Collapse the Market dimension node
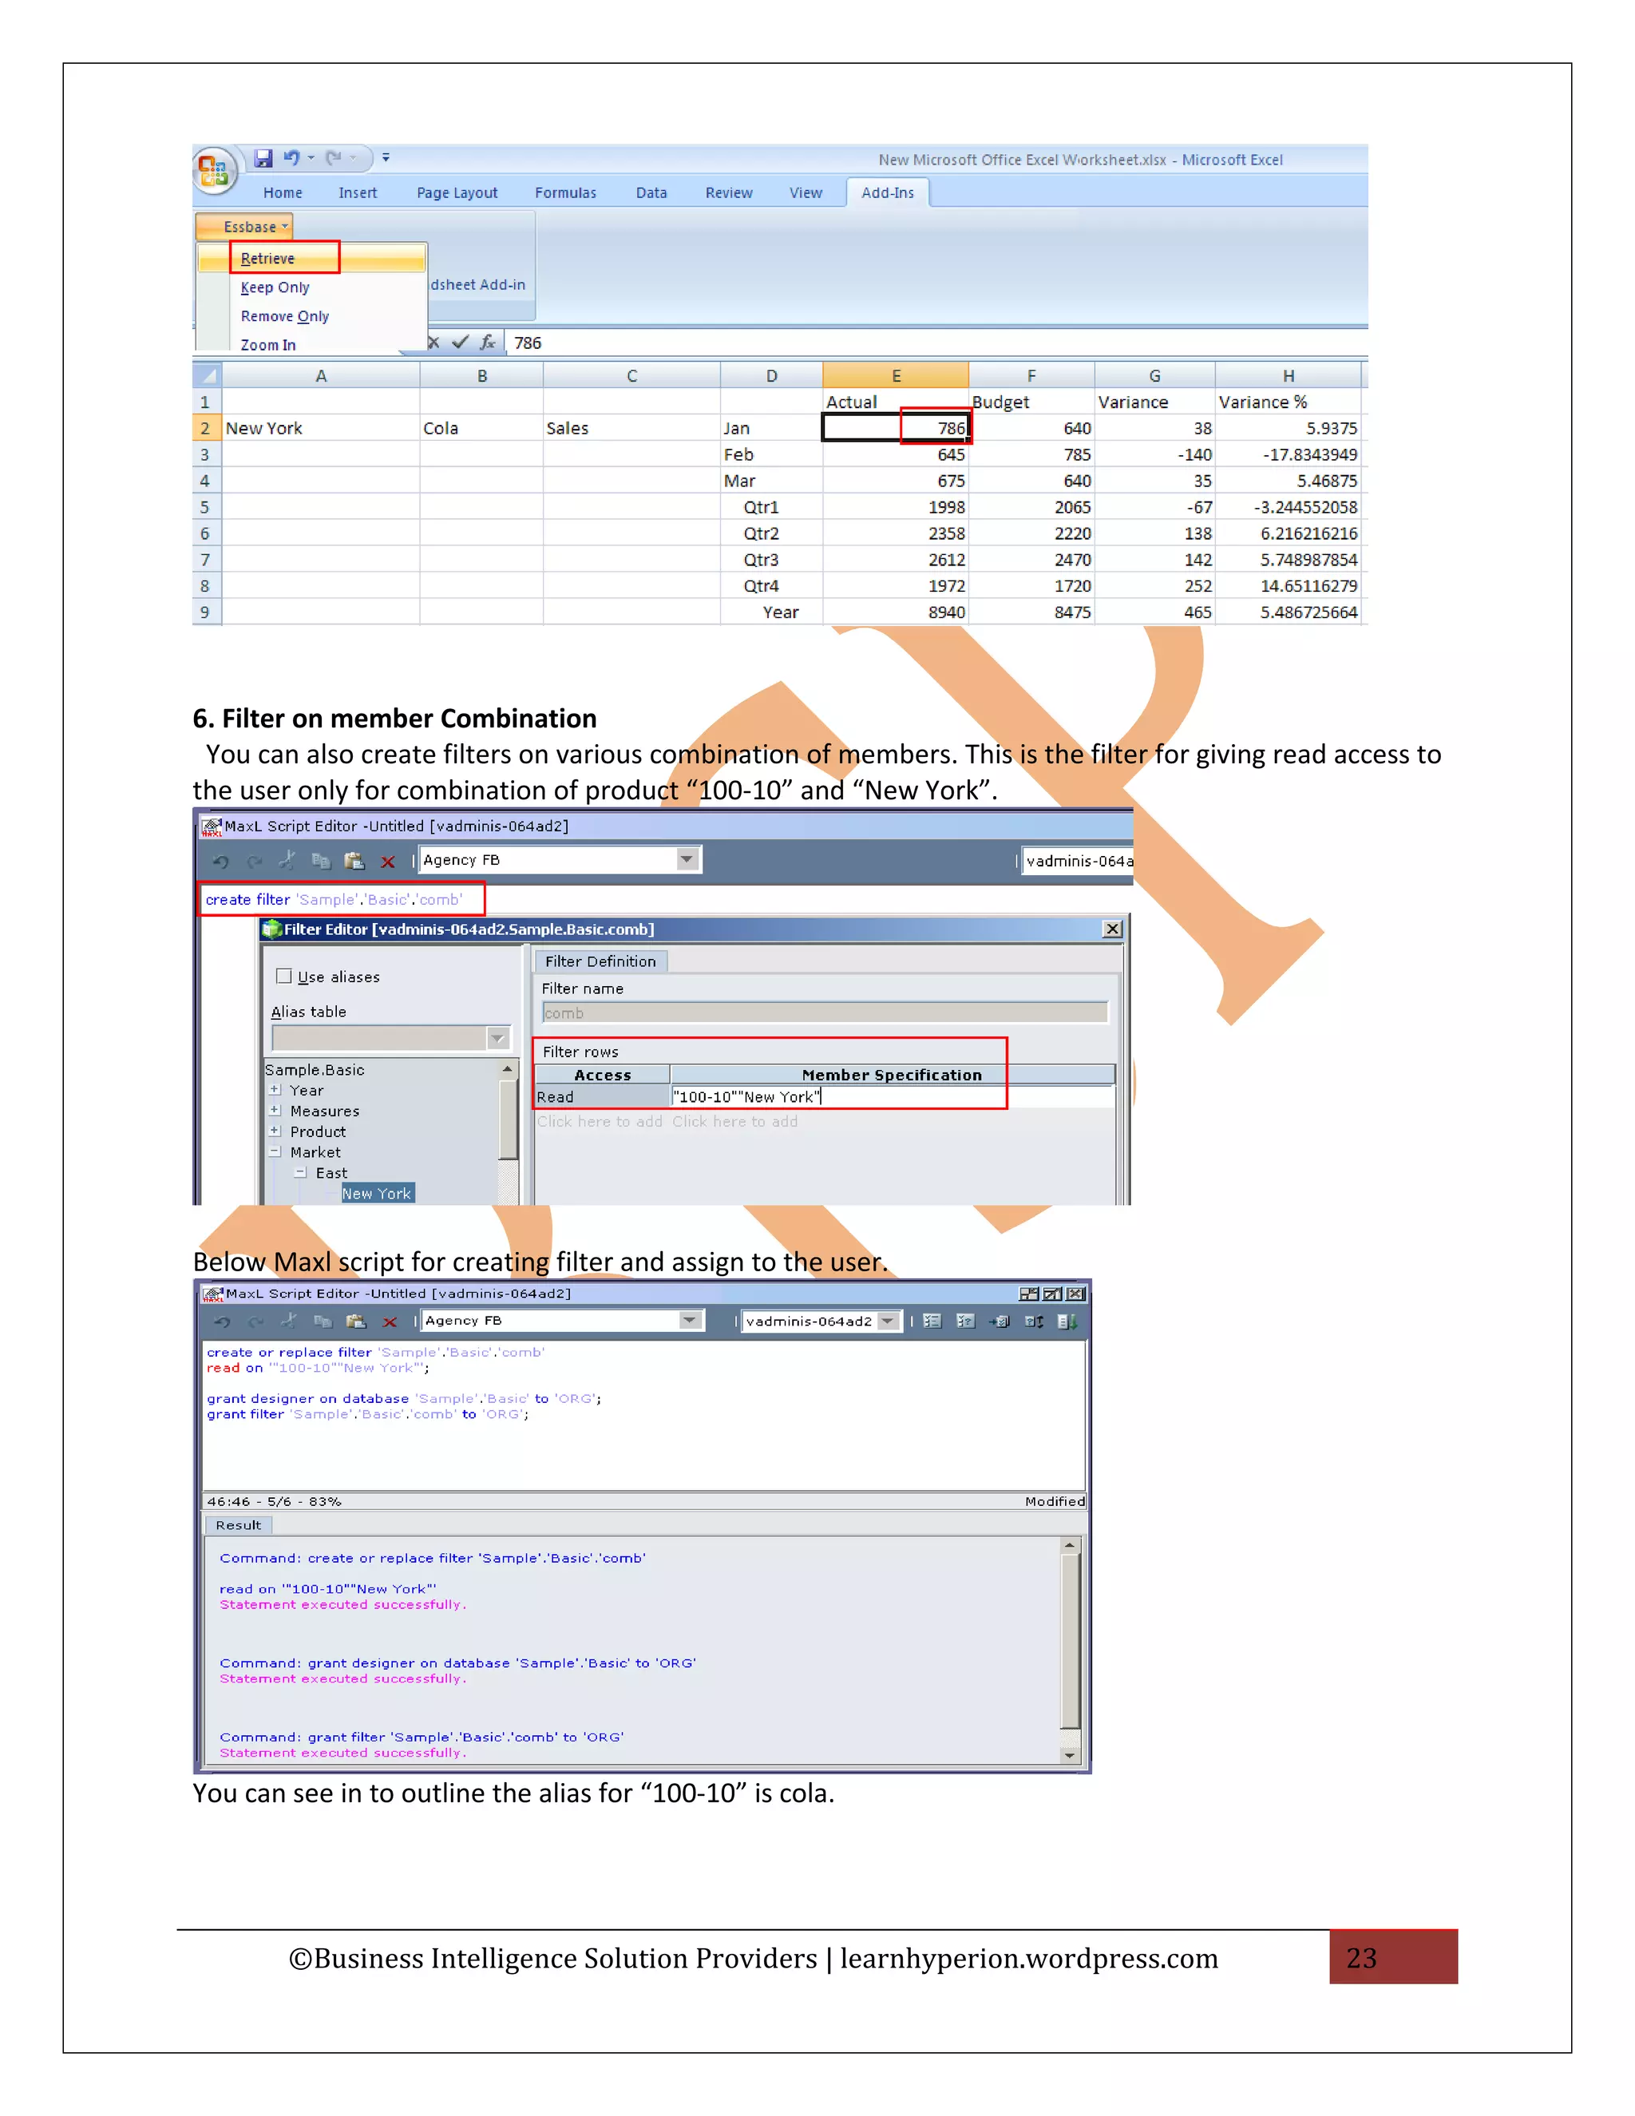The height and width of the screenshot is (2116, 1635). (275, 1152)
